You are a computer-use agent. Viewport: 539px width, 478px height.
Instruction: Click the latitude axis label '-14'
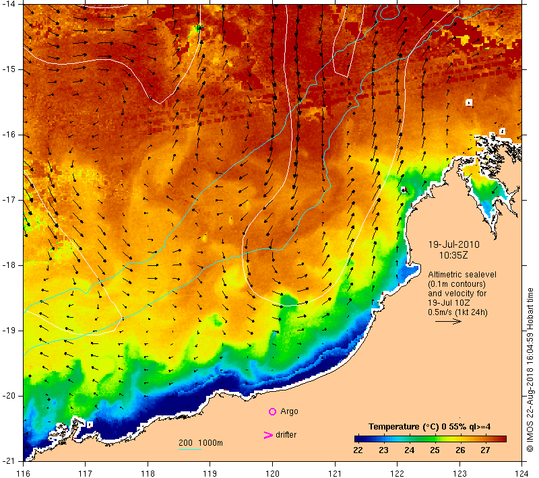point(9,4)
